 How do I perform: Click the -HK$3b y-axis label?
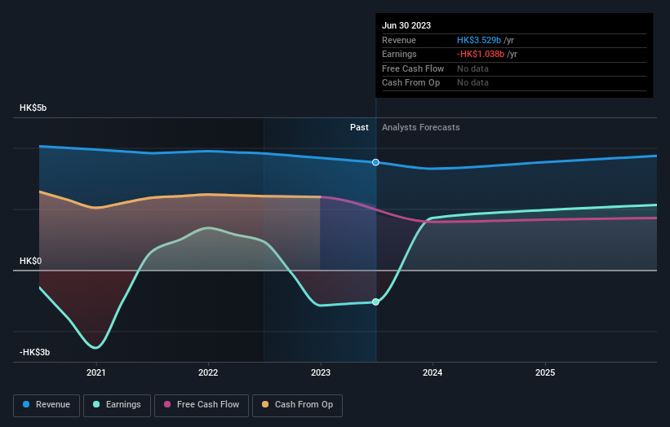click(x=34, y=352)
